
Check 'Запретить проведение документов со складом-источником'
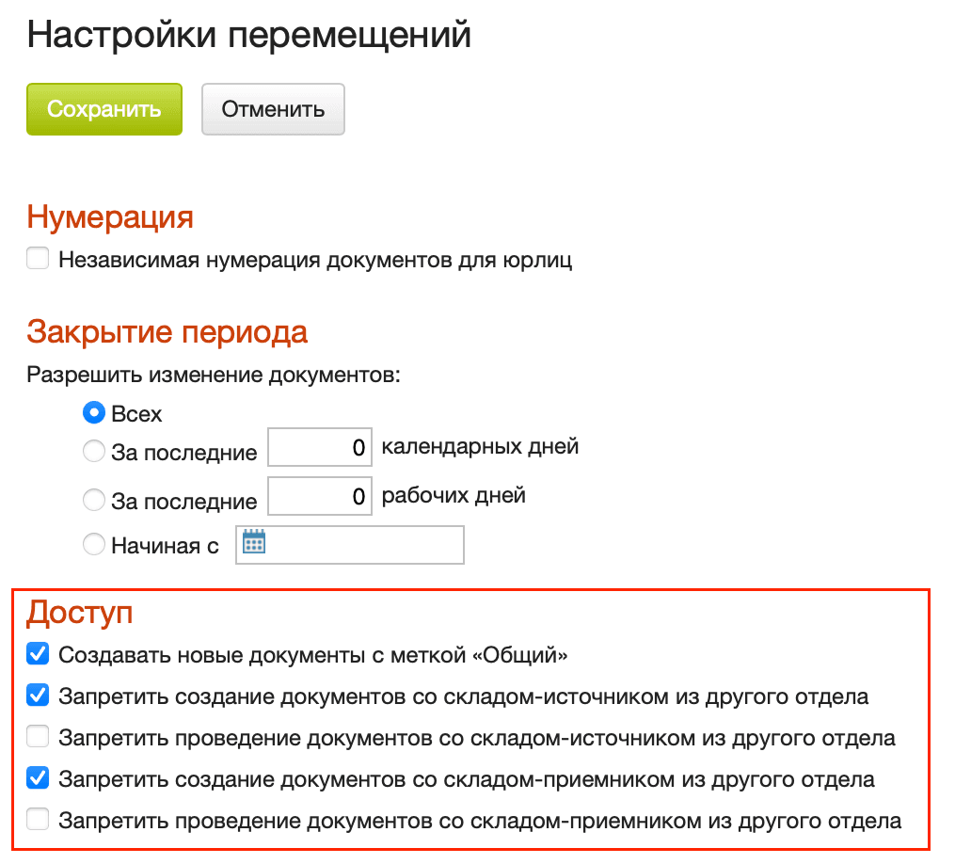pyautogui.click(x=37, y=736)
